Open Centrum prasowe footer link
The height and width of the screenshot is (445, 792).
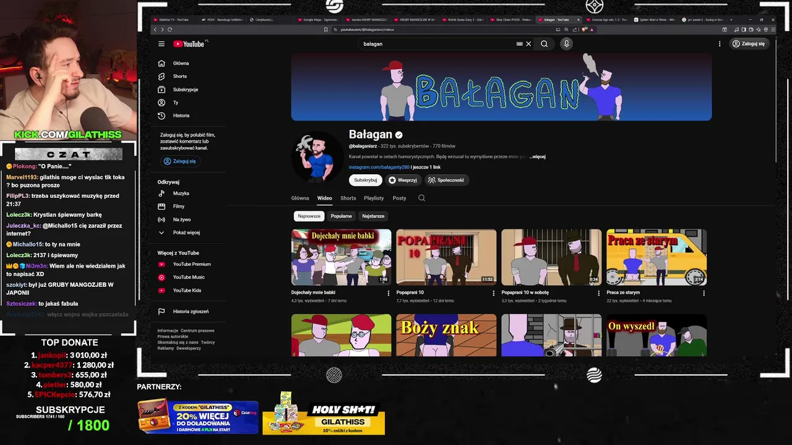(197, 331)
